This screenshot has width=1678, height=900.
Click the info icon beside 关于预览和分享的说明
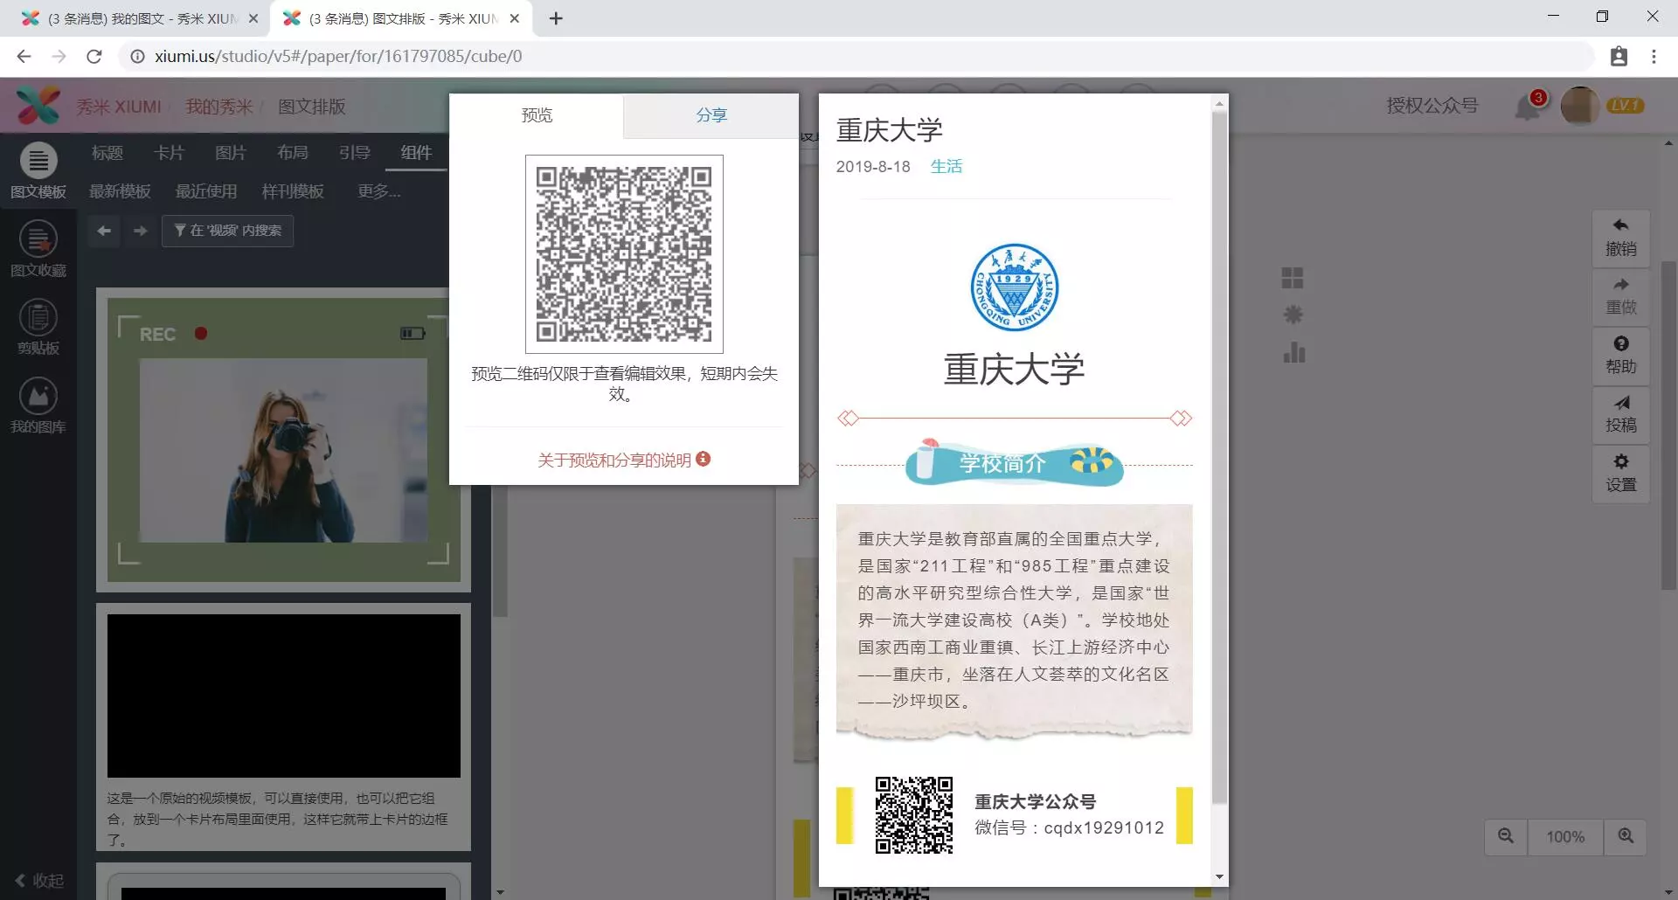pos(704,459)
